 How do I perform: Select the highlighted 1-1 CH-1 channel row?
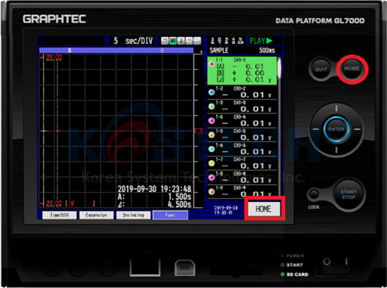(x=242, y=71)
